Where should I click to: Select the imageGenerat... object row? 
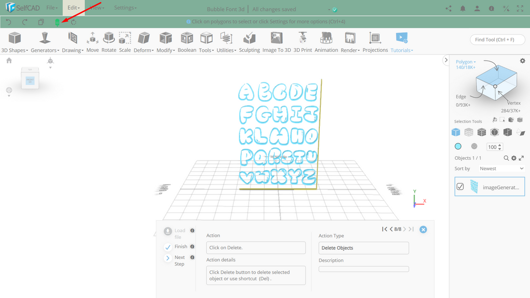[x=490, y=187]
